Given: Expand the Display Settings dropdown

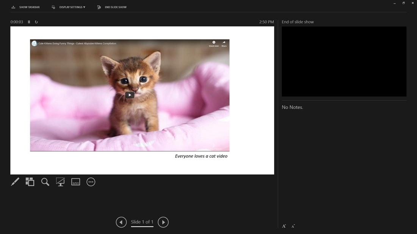Looking at the screenshot, I should click(69, 7).
